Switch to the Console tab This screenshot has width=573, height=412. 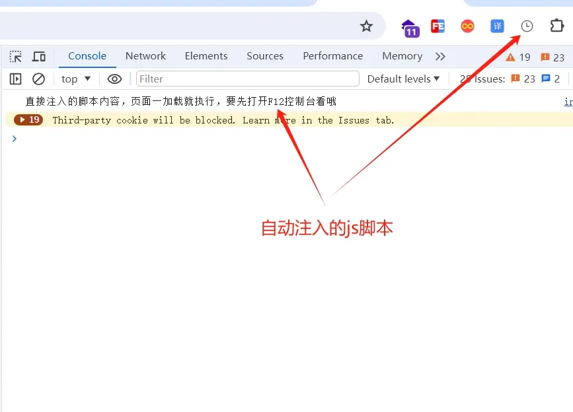[x=87, y=56]
